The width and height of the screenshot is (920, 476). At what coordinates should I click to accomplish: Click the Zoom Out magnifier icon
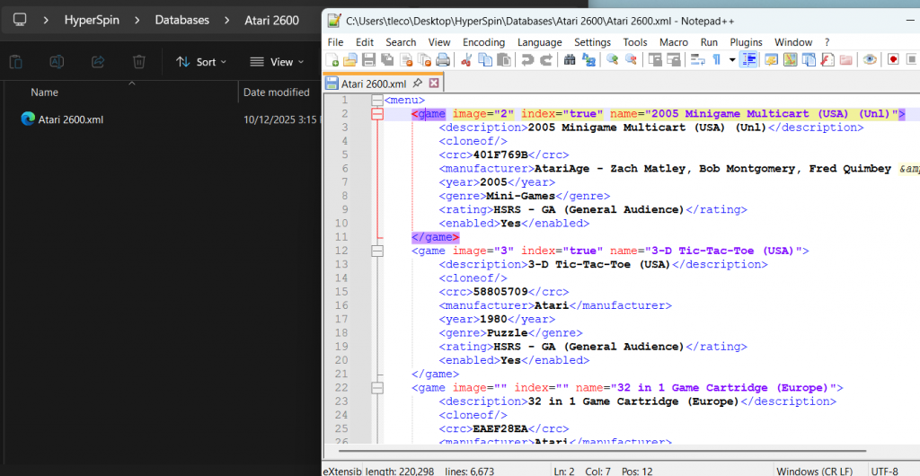pos(631,60)
